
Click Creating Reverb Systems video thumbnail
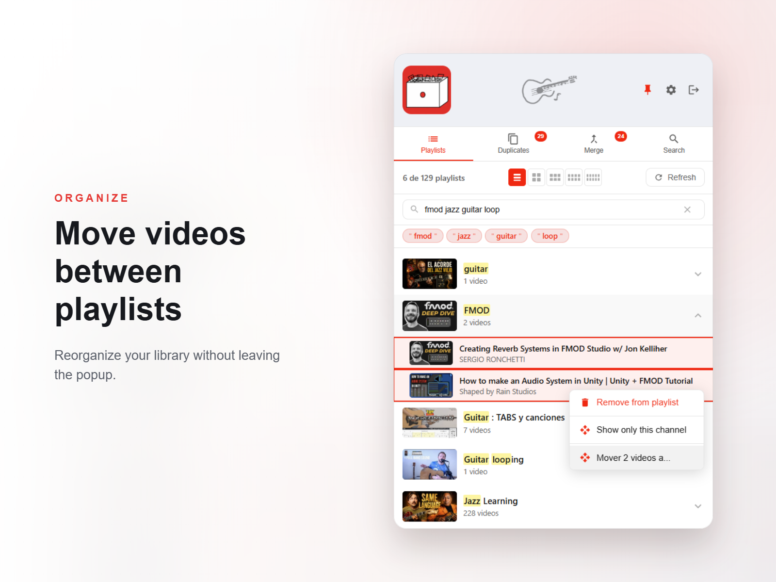coord(431,353)
